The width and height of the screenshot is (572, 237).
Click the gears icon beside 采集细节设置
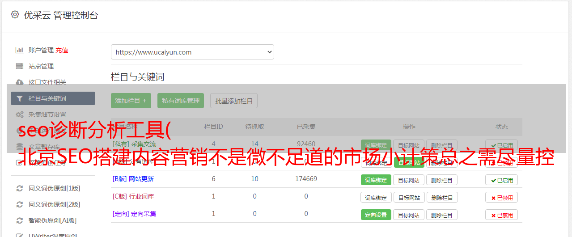click(x=19, y=114)
